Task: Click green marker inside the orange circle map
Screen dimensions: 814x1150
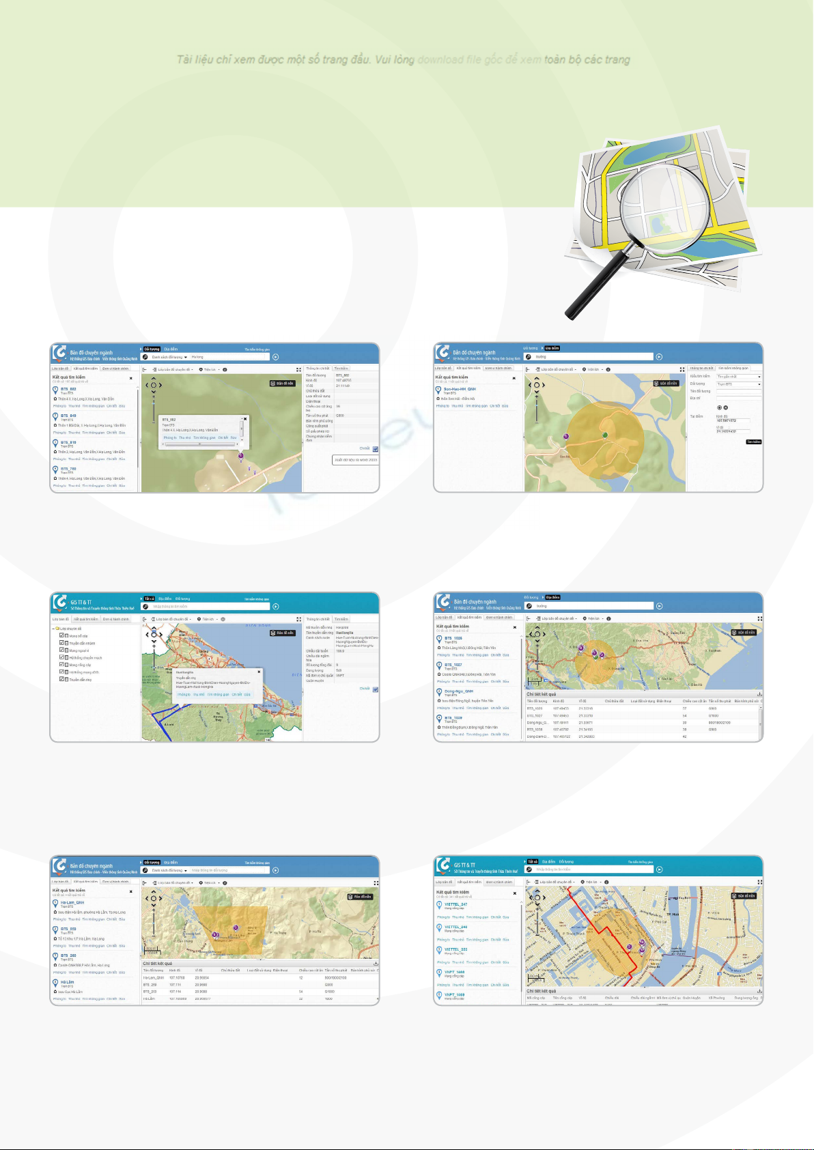Action: (605, 435)
